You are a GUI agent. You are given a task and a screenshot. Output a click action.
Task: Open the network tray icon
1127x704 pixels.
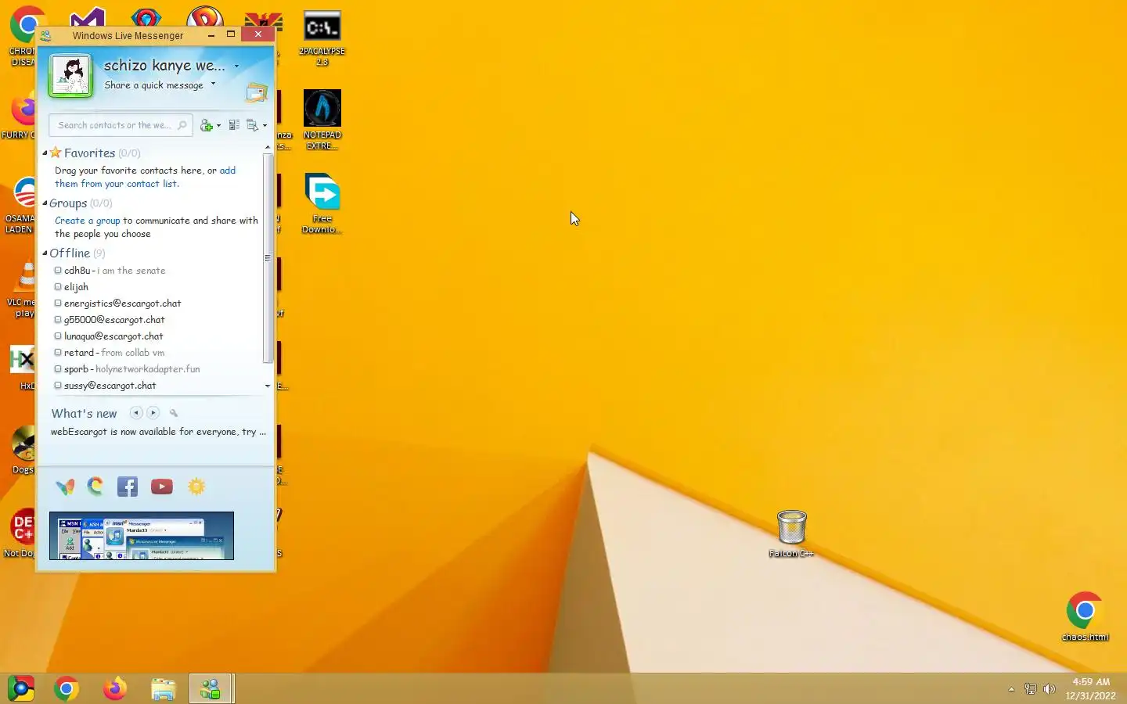click(x=1031, y=689)
